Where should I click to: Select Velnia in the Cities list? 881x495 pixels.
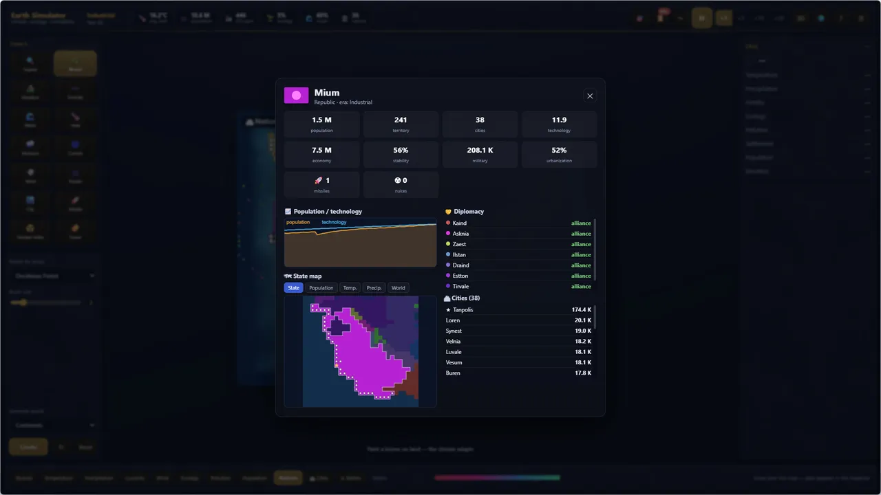point(518,342)
